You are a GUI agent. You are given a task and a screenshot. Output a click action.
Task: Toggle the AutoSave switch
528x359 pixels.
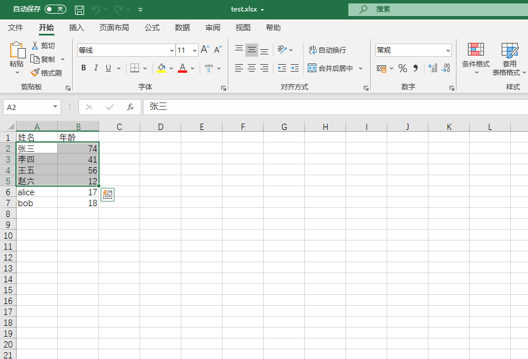(x=55, y=10)
